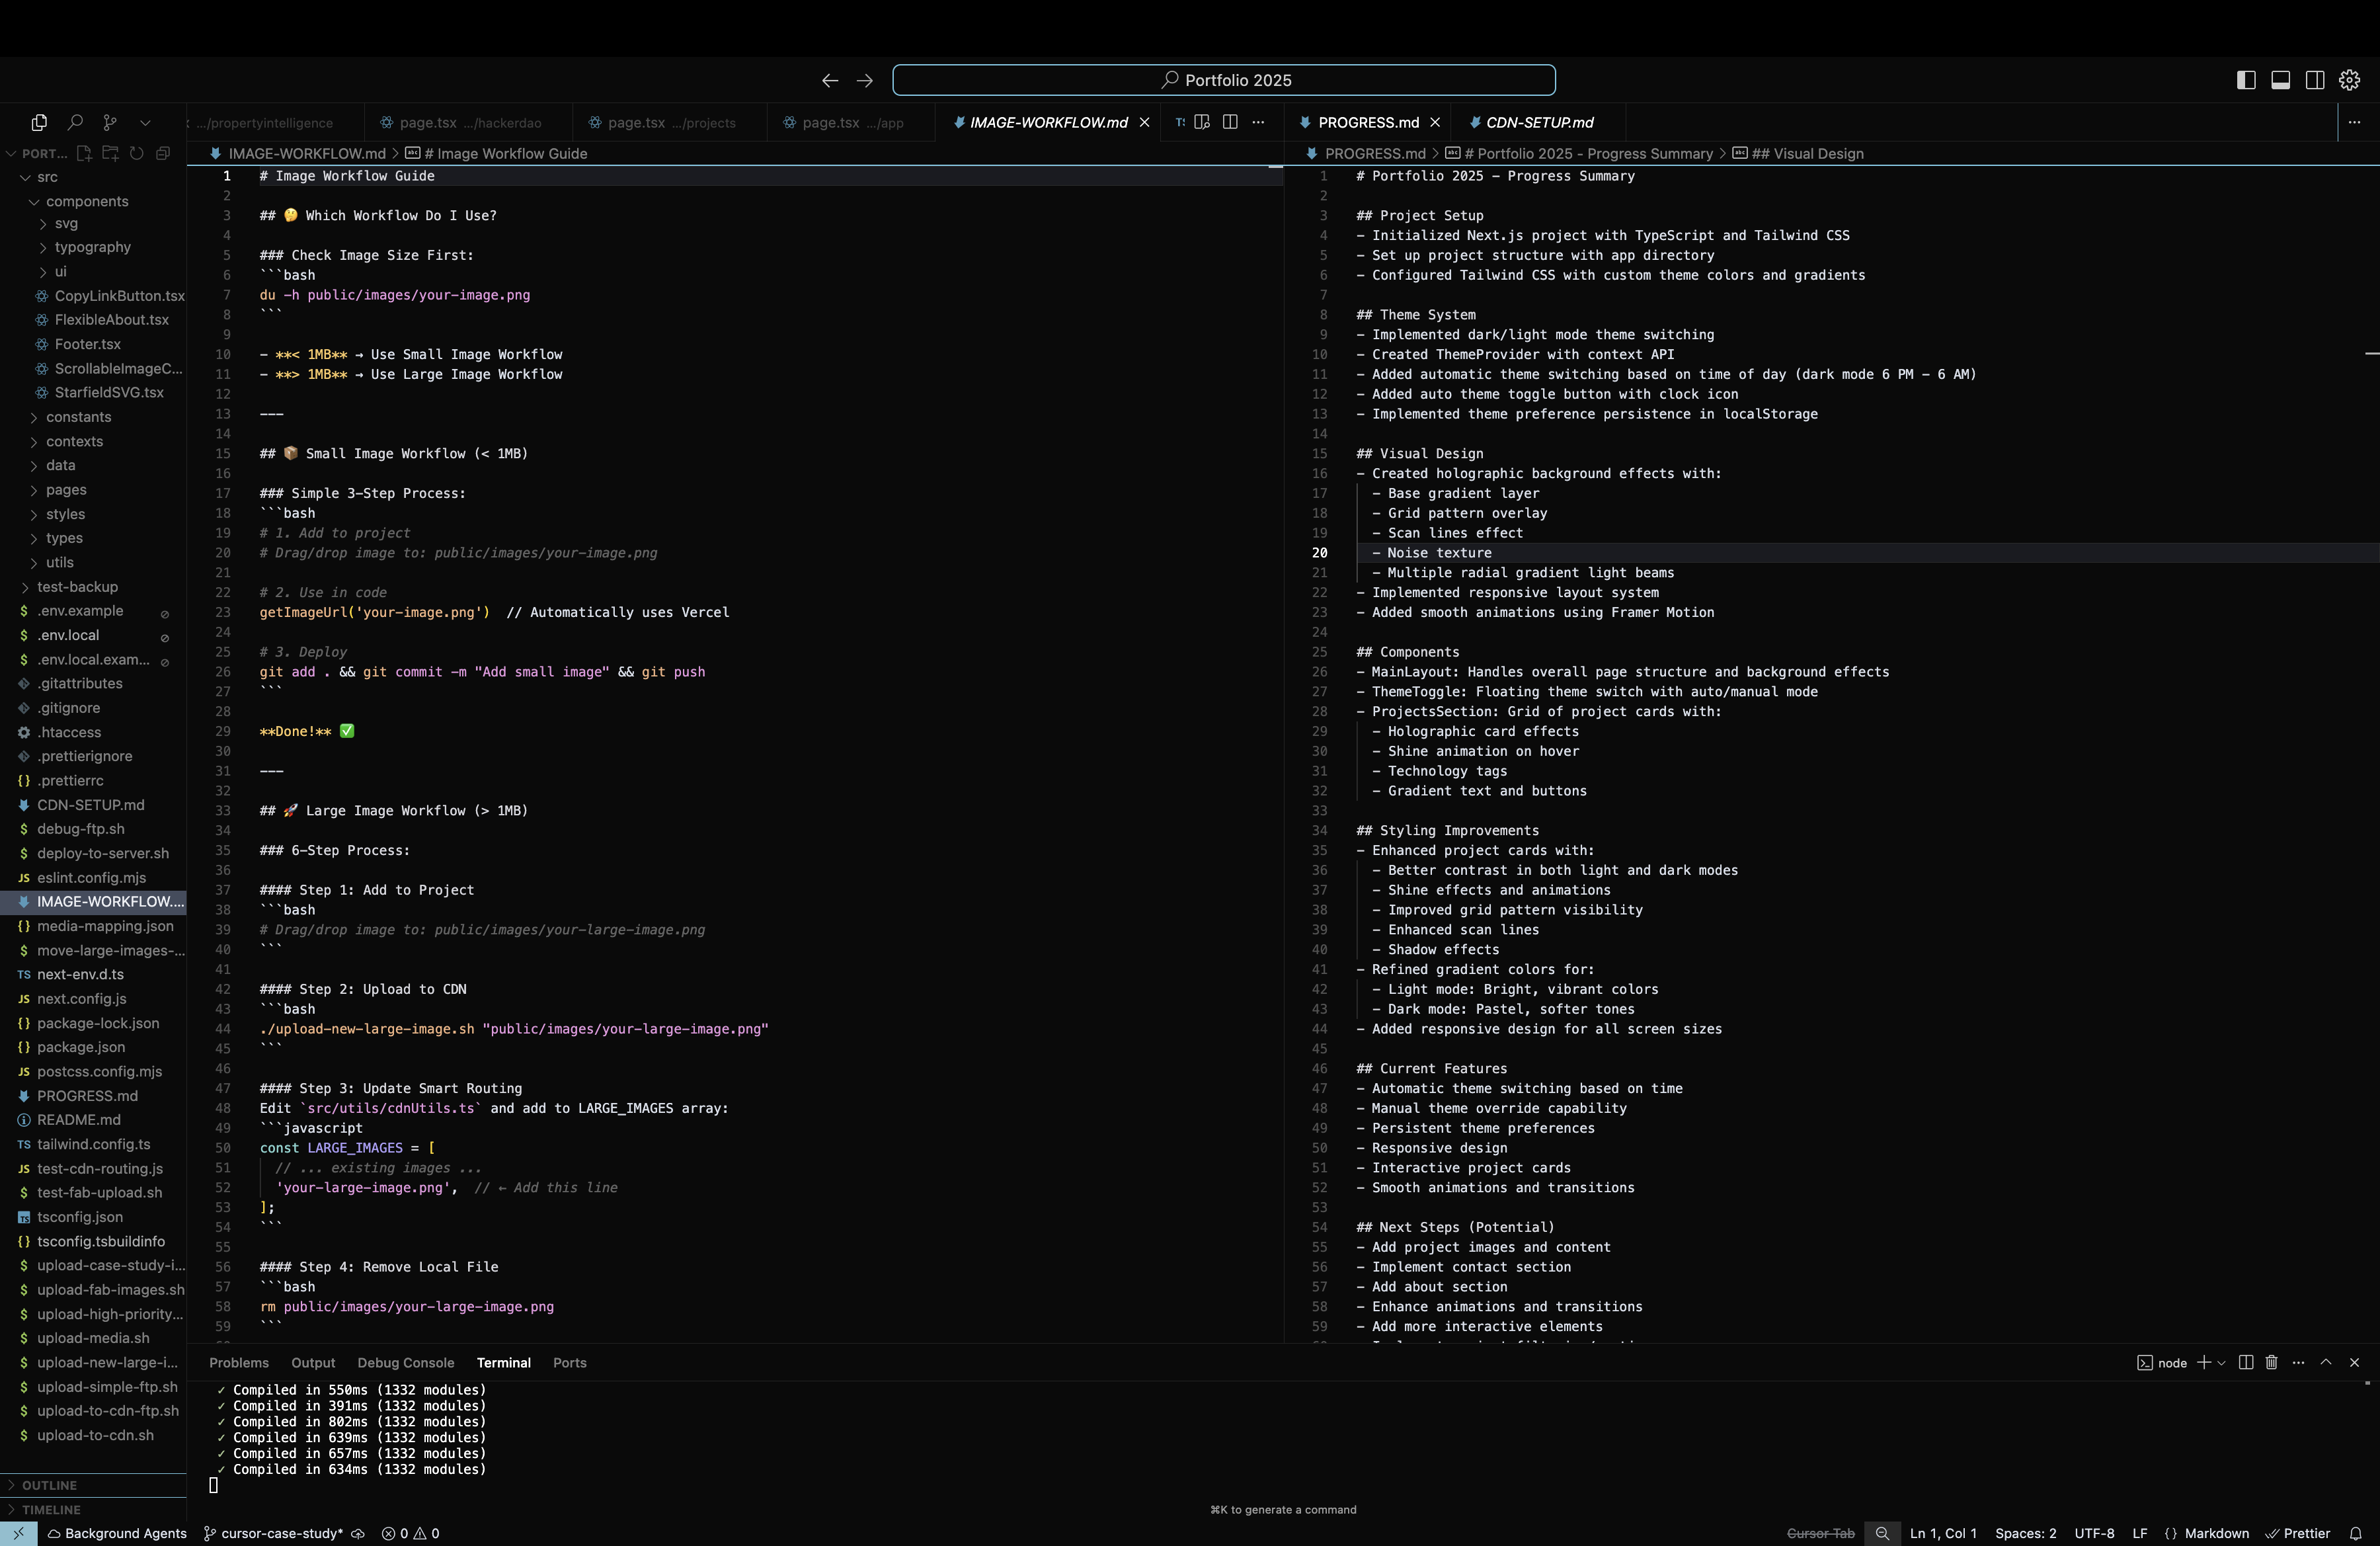The height and width of the screenshot is (1546, 2380).
Task: Go forward with the right arrow
Action: pos(865,80)
